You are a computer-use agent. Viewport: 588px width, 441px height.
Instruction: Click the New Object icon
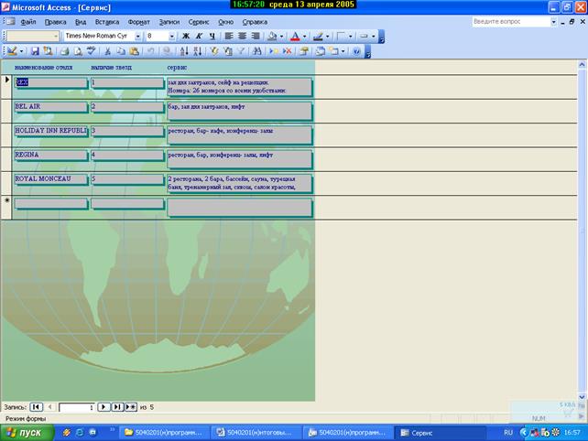[x=333, y=51]
